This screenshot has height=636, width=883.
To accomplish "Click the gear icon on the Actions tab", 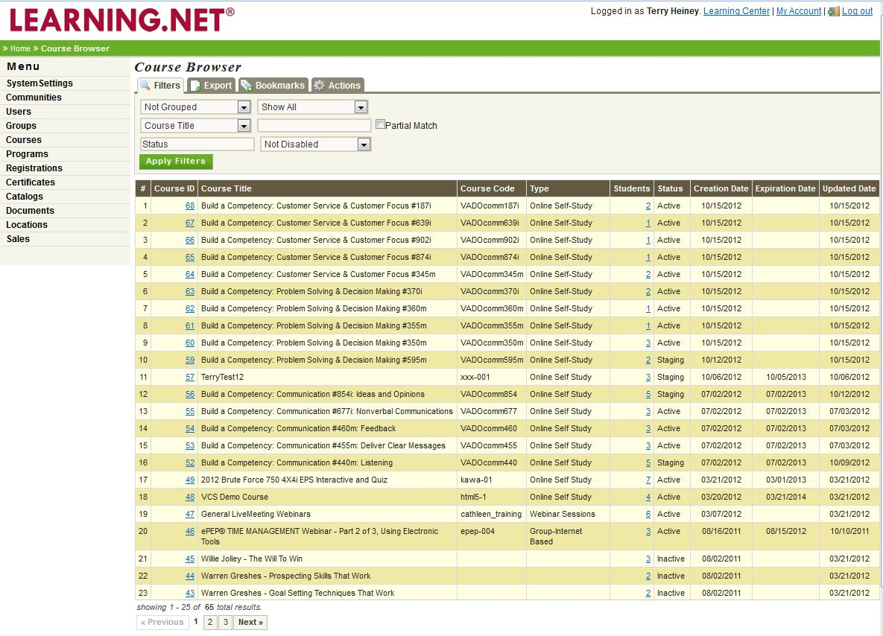I will coord(320,84).
